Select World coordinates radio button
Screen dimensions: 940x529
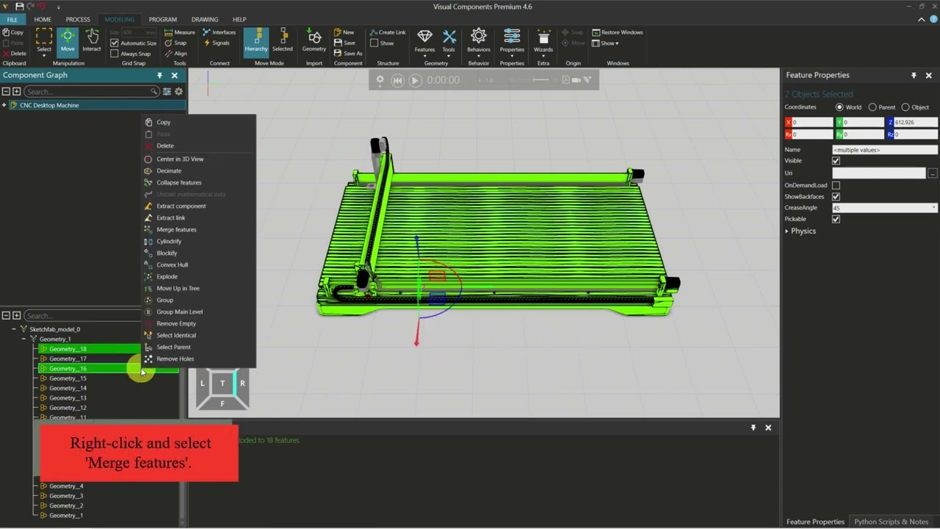(x=839, y=107)
